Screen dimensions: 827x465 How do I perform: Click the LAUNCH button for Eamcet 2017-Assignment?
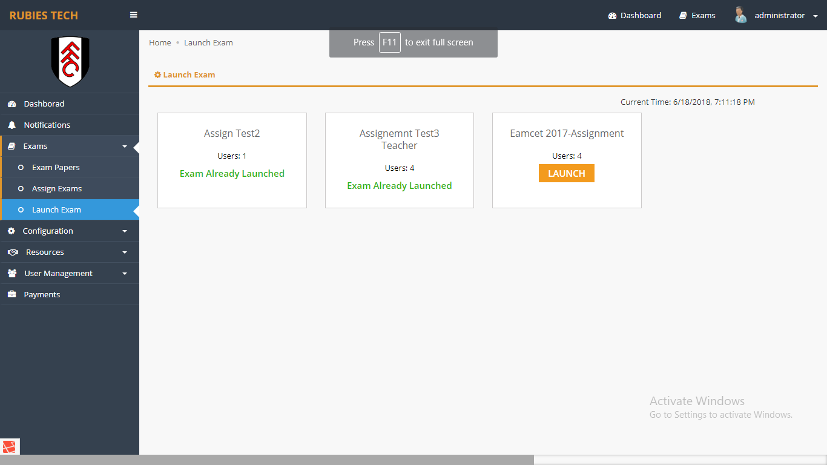pyautogui.click(x=567, y=173)
